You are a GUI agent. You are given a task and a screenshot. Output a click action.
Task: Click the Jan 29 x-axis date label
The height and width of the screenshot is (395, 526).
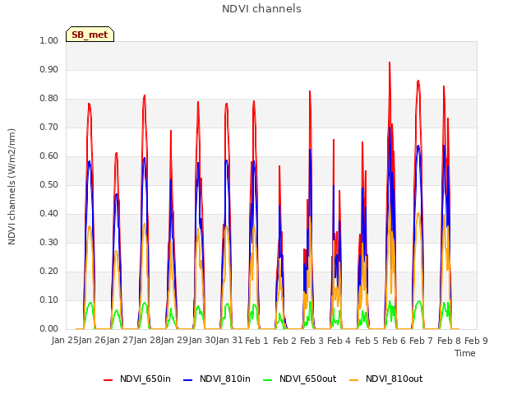coord(175,341)
